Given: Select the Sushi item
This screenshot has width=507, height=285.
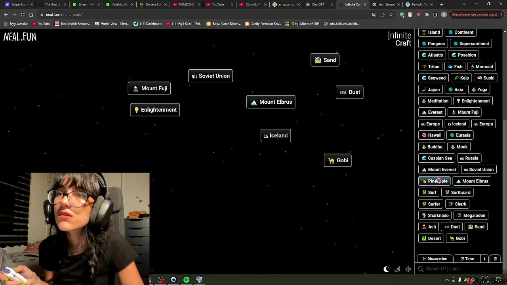Looking at the screenshot, I should (486, 78).
